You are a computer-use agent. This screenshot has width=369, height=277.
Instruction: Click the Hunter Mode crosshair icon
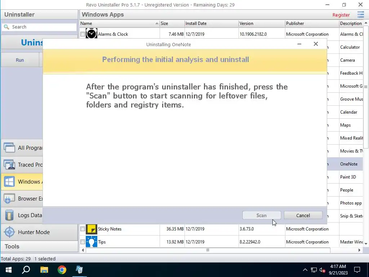coord(9,232)
